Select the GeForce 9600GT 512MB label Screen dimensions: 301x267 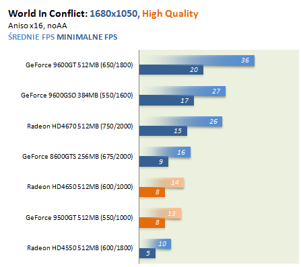tap(79, 65)
